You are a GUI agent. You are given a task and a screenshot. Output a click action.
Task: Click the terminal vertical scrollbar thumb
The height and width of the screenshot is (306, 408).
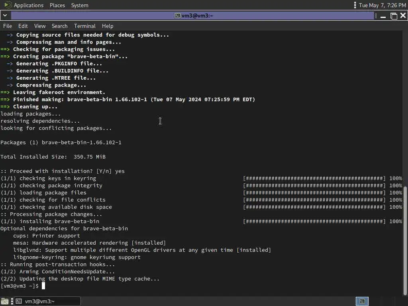coord(405,240)
